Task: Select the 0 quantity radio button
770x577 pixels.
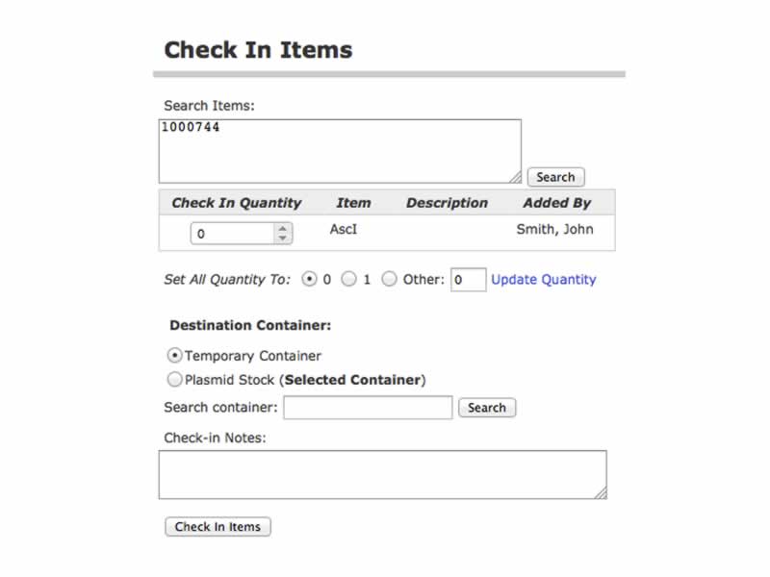Action: [x=309, y=279]
